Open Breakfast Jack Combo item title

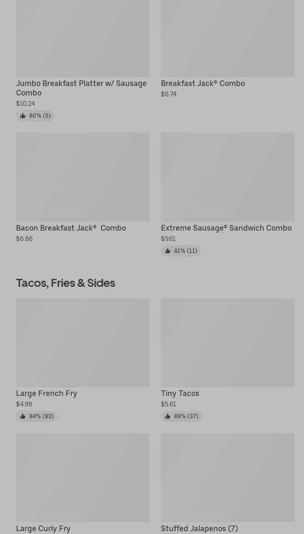(x=203, y=83)
